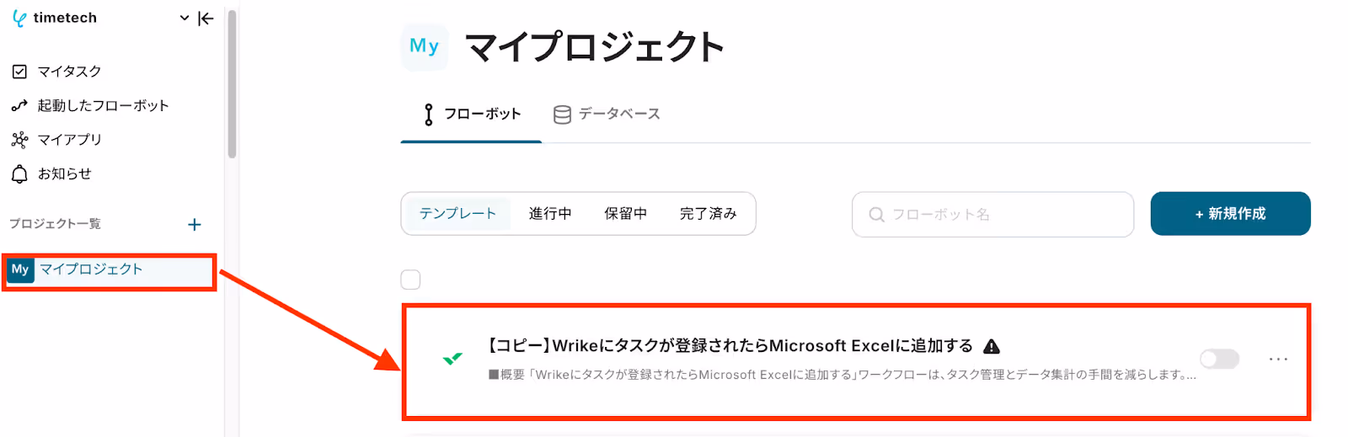Click the My badge beside マイプロジェクト in sidebar
The height and width of the screenshot is (437, 1348).
click(x=20, y=269)
